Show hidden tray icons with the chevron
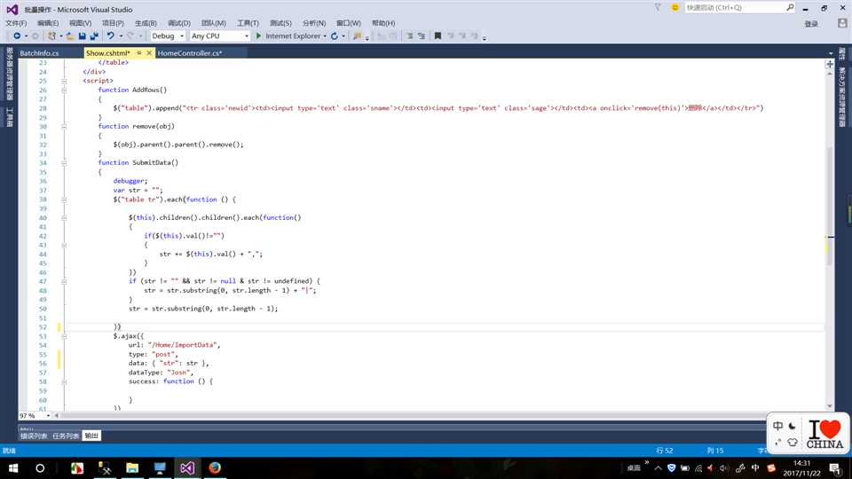This screenshot has height=479, width=852. pyautogui.click(x=658, y=468)
